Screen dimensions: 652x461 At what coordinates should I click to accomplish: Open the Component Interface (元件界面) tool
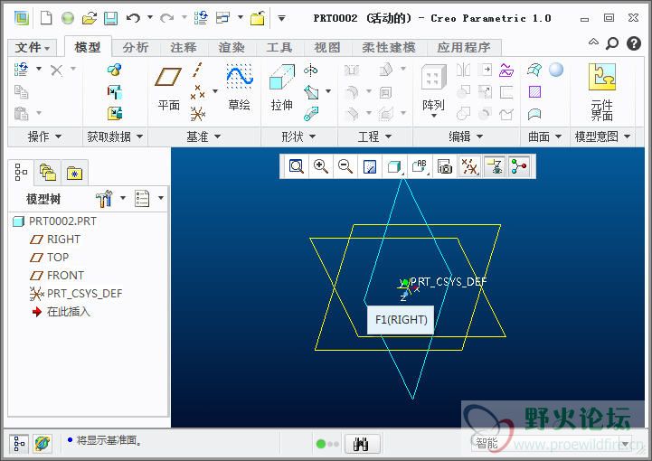[601, 92]
